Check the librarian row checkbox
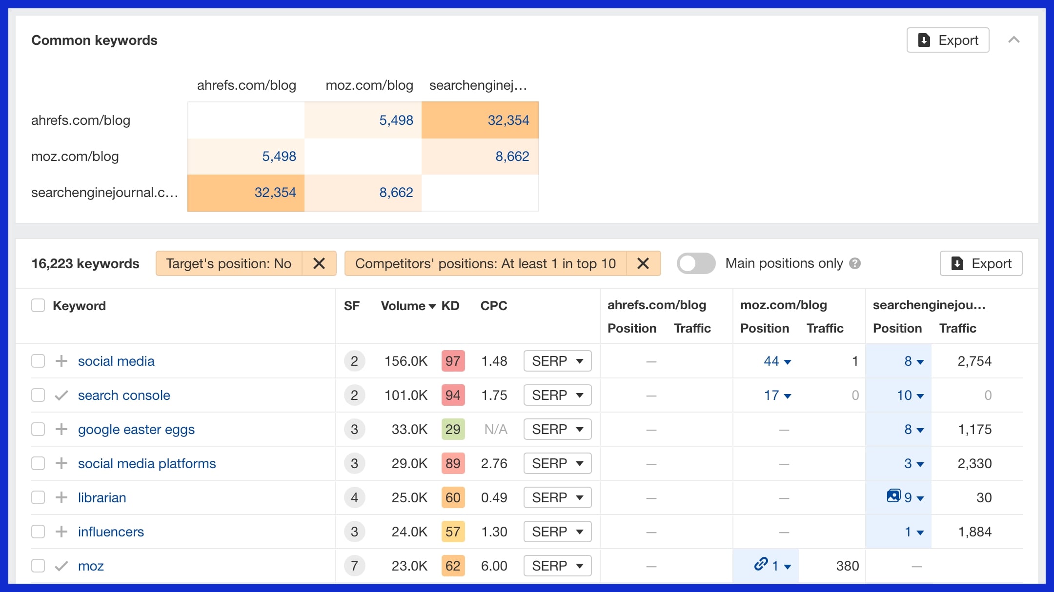 pos(38,497)
